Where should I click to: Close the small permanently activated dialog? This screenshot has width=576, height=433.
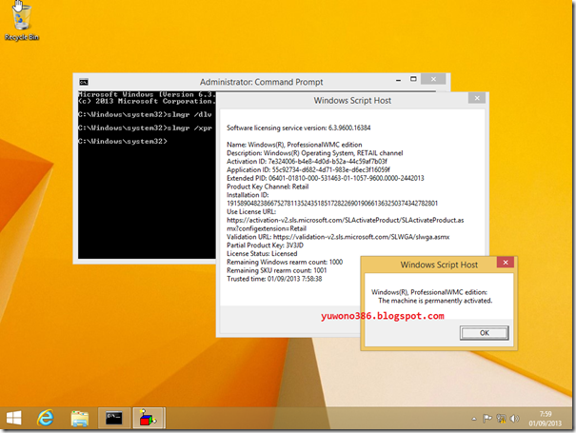click(506, 263)
